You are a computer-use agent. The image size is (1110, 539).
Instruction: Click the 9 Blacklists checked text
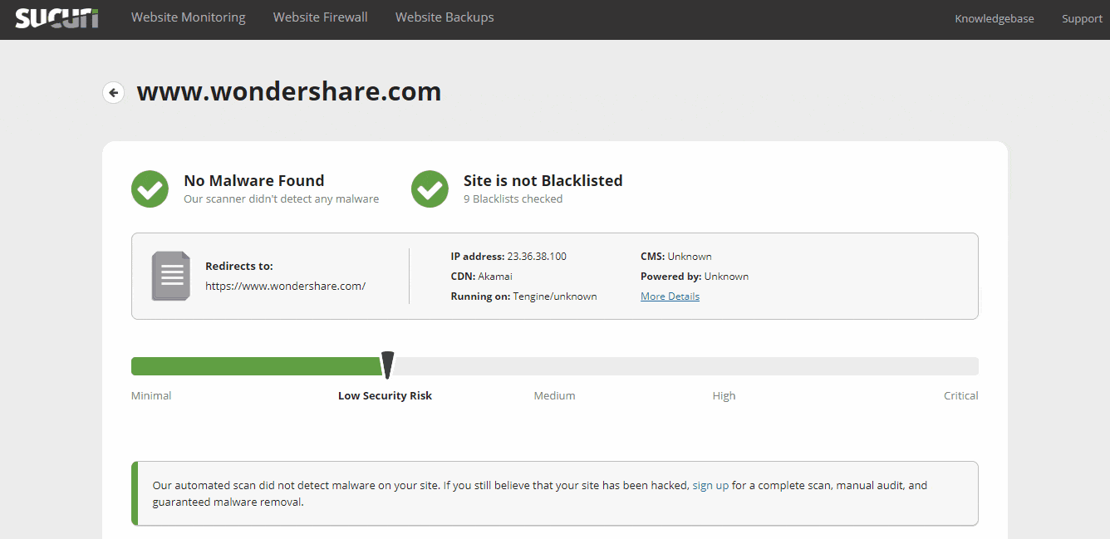513,199
